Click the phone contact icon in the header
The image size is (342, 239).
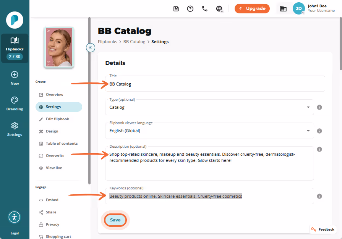tap(204, 9)
